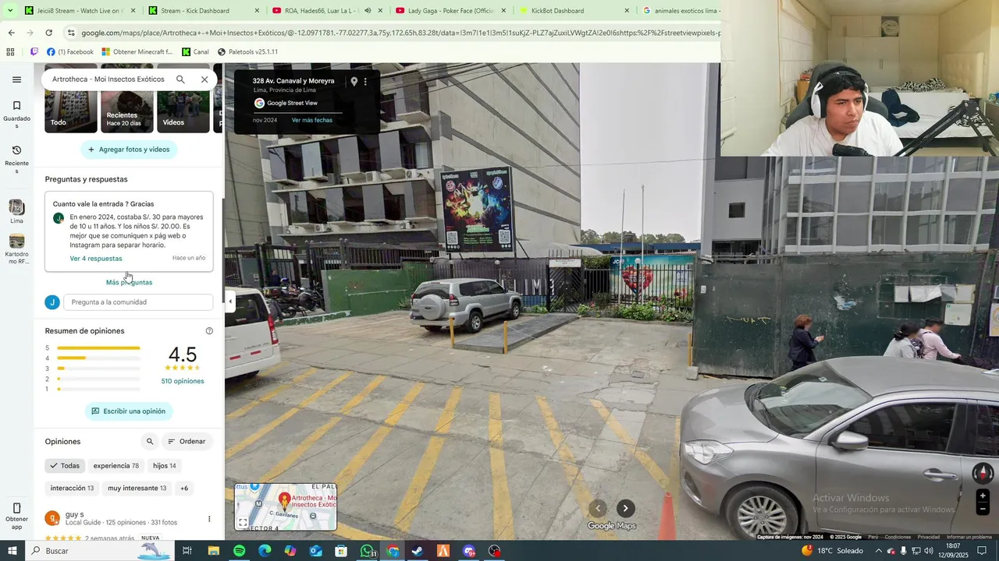Collapse the side panel with arrow handle
Screen dimensions: 999x561
tap(230, 302)
